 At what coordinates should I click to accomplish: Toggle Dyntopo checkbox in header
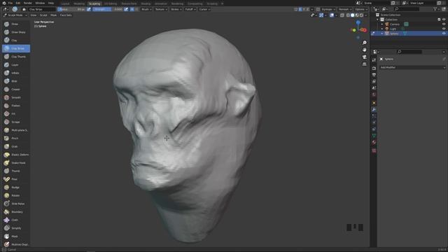[318, 9]
